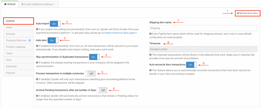Toggle Skip synchronization of duplicated transactions
Viewport: 261px width, 109px height.
[x=95, y=57]
